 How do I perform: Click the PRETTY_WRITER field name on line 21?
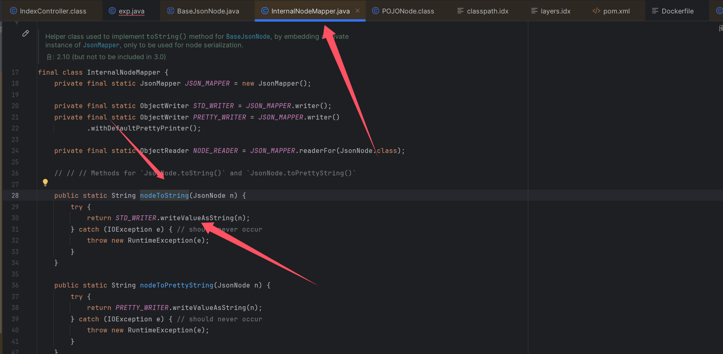click(x=220, y=117)
